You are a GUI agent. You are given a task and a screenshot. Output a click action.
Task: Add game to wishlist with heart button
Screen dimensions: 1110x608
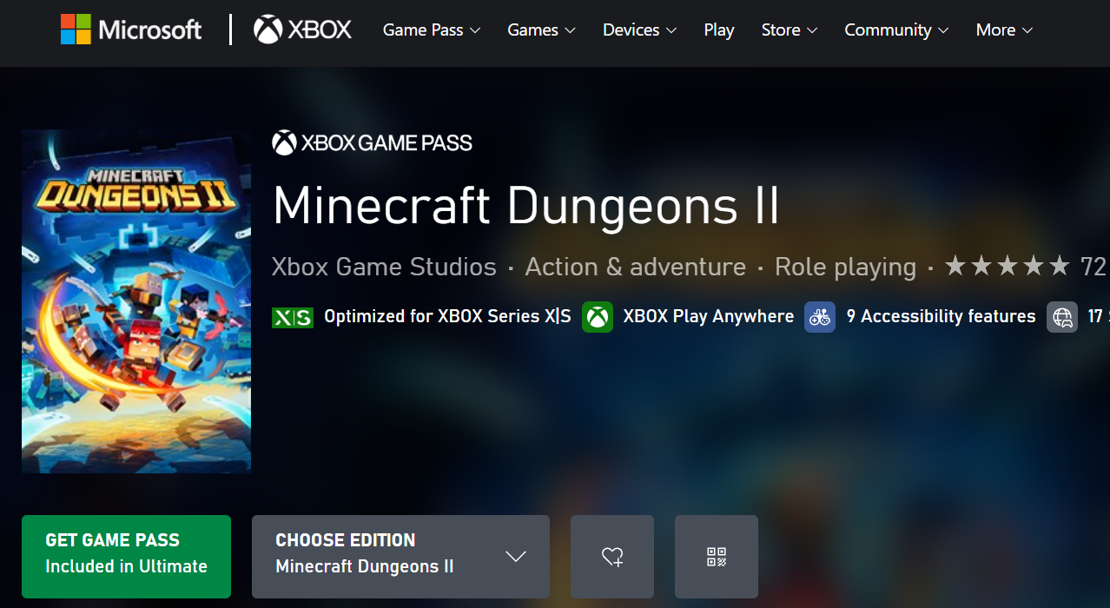pyautogui.click(x=612, y=557)
